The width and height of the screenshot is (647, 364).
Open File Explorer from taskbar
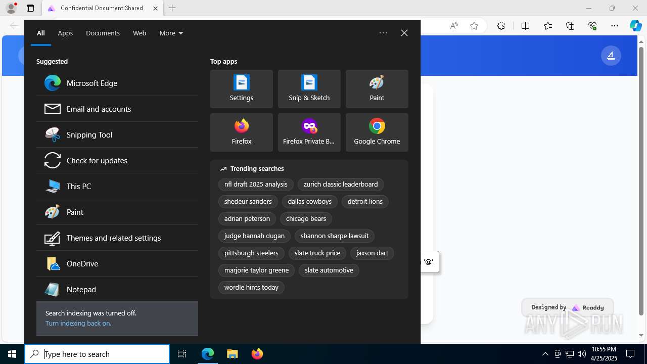(233, 354)
